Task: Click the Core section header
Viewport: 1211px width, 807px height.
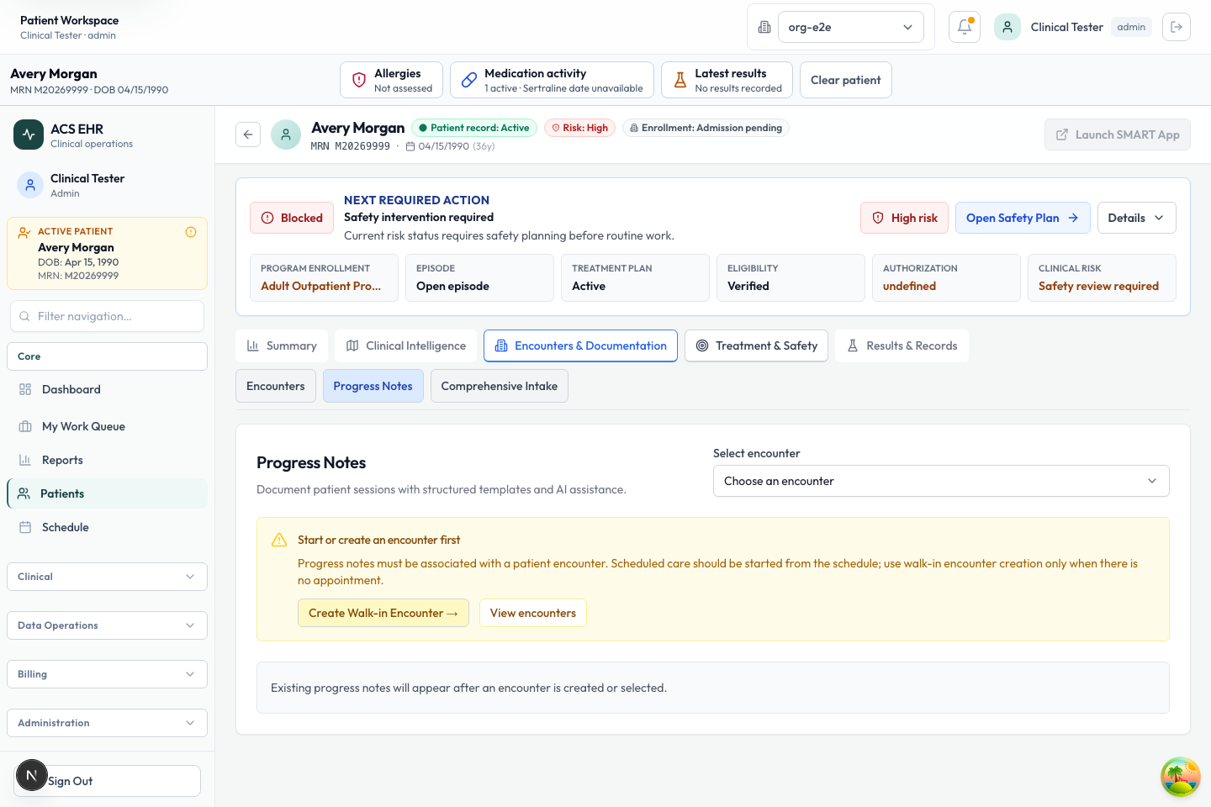Action: tap(107, 356)
